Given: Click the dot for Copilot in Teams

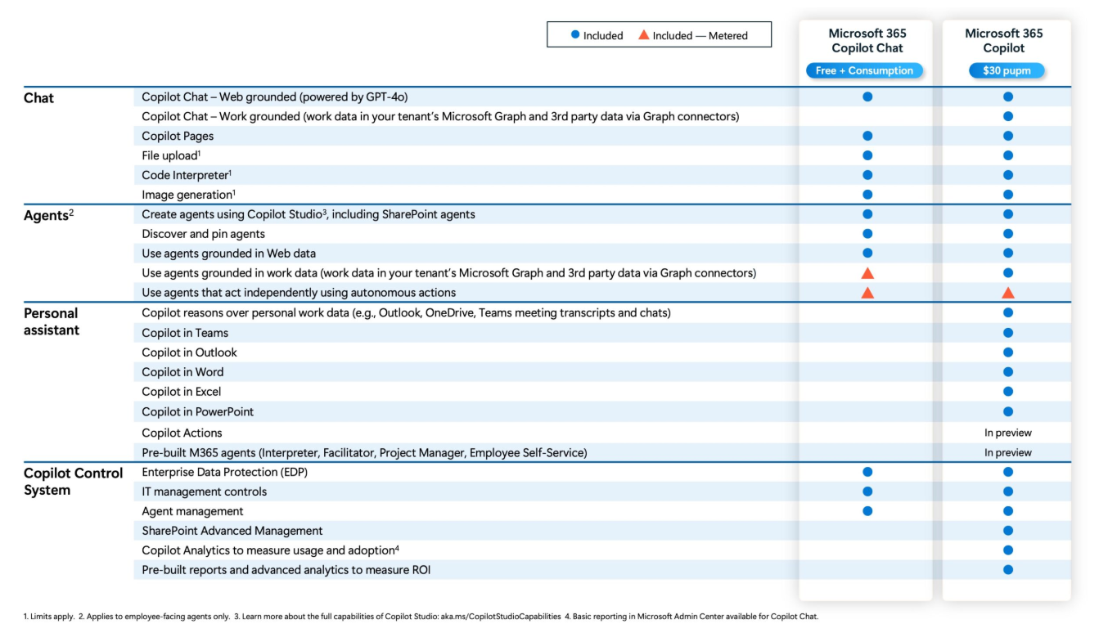Looking at the screenshot, I should click(x=1008, y=333).
